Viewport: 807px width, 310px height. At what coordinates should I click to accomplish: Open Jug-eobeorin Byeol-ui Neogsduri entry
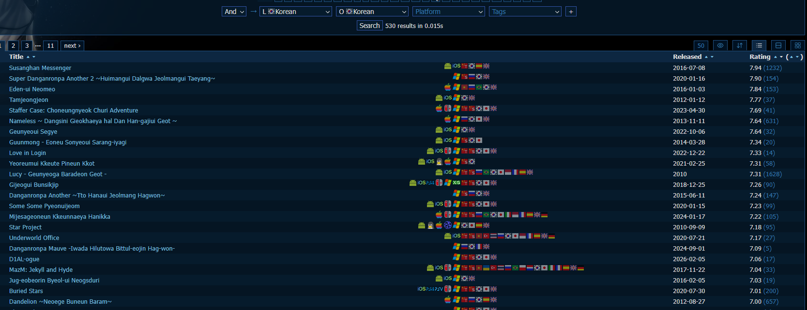[x=54, y=281]
